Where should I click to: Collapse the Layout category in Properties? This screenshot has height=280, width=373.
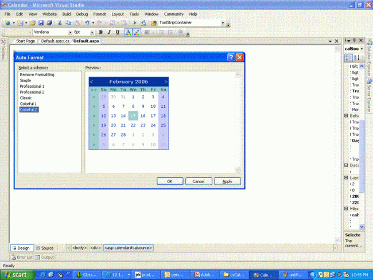[x=347, y=177]
